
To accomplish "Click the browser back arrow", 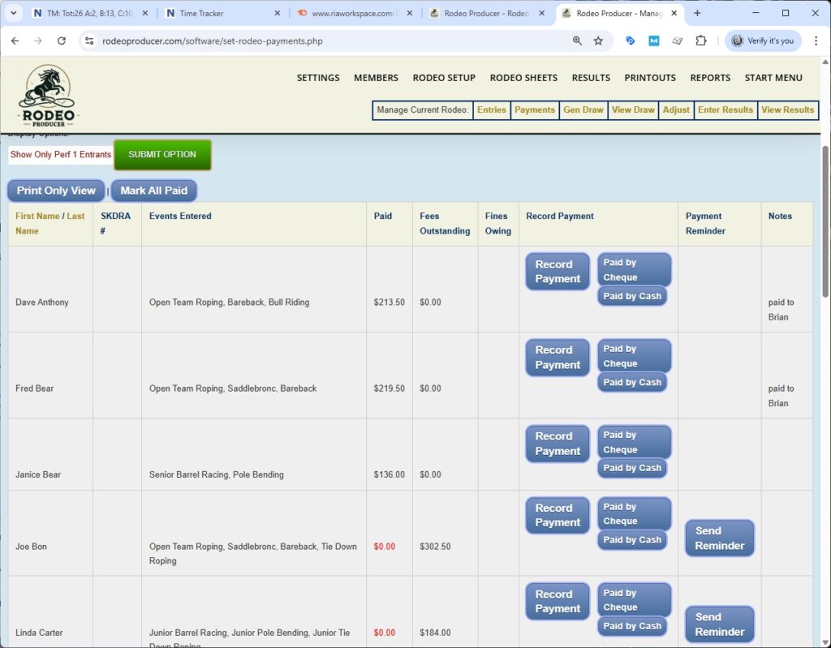I will click(x=15, y=41).
